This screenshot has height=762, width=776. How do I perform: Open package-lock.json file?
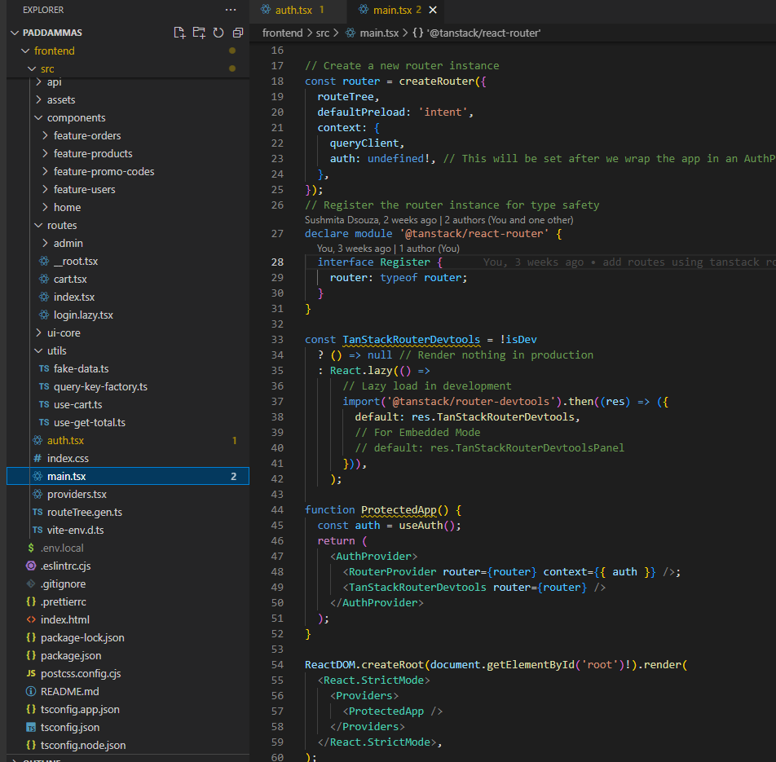pyautogui.click(x=82, y=638)
